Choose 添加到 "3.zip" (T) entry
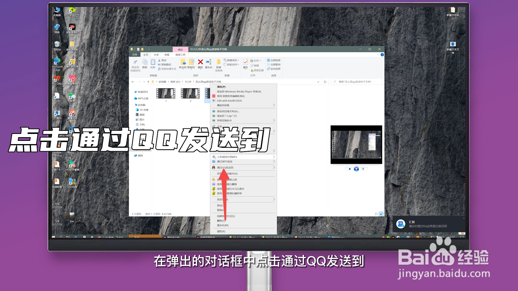 tap(243, 116)
